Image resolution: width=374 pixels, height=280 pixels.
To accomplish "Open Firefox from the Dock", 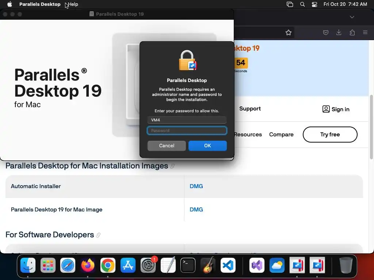I will [88, 265].
